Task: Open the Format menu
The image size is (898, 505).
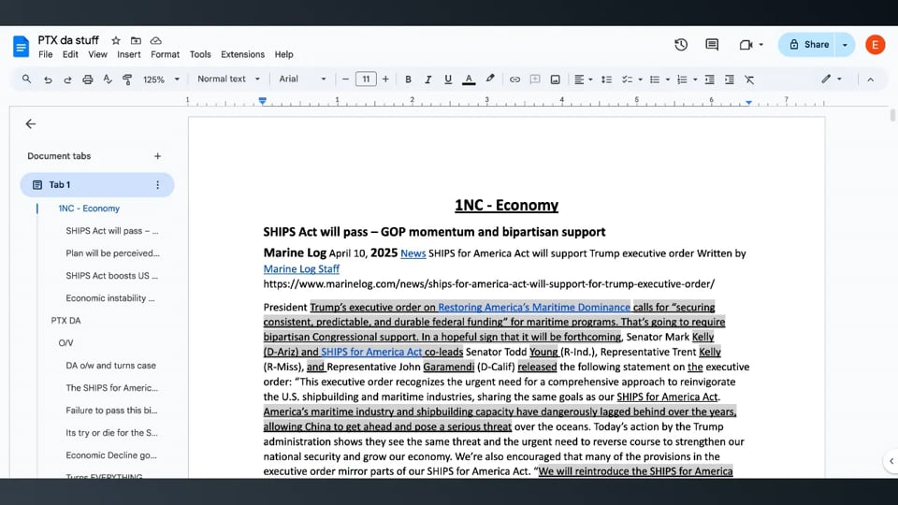Action: pyautogui.click(x=165, y=54)
